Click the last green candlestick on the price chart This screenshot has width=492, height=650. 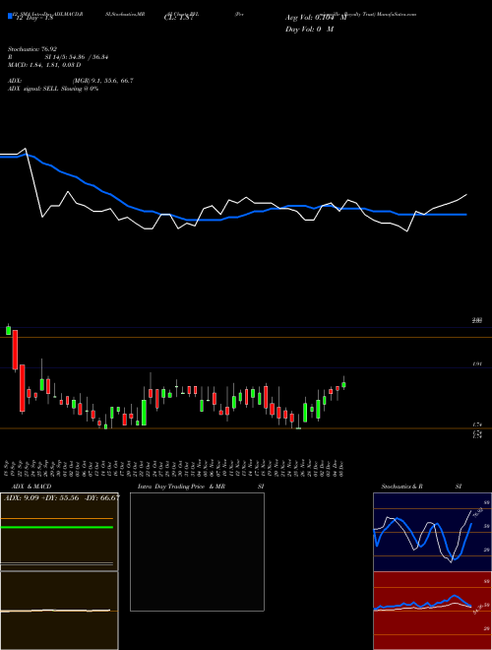343,384
